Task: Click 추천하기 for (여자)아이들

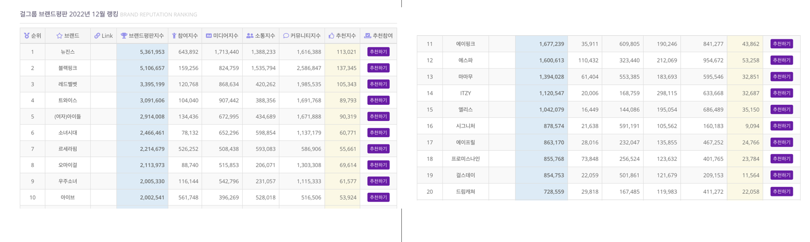Action: coord(378,116)
